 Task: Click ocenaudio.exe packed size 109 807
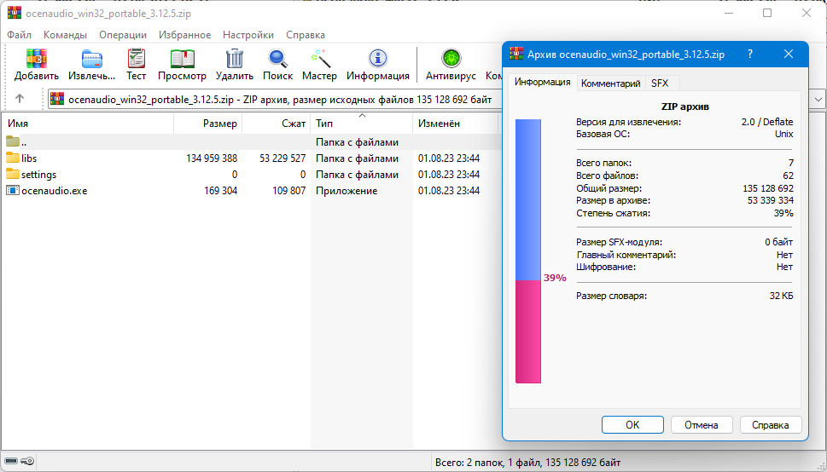(x=289, y=191)
